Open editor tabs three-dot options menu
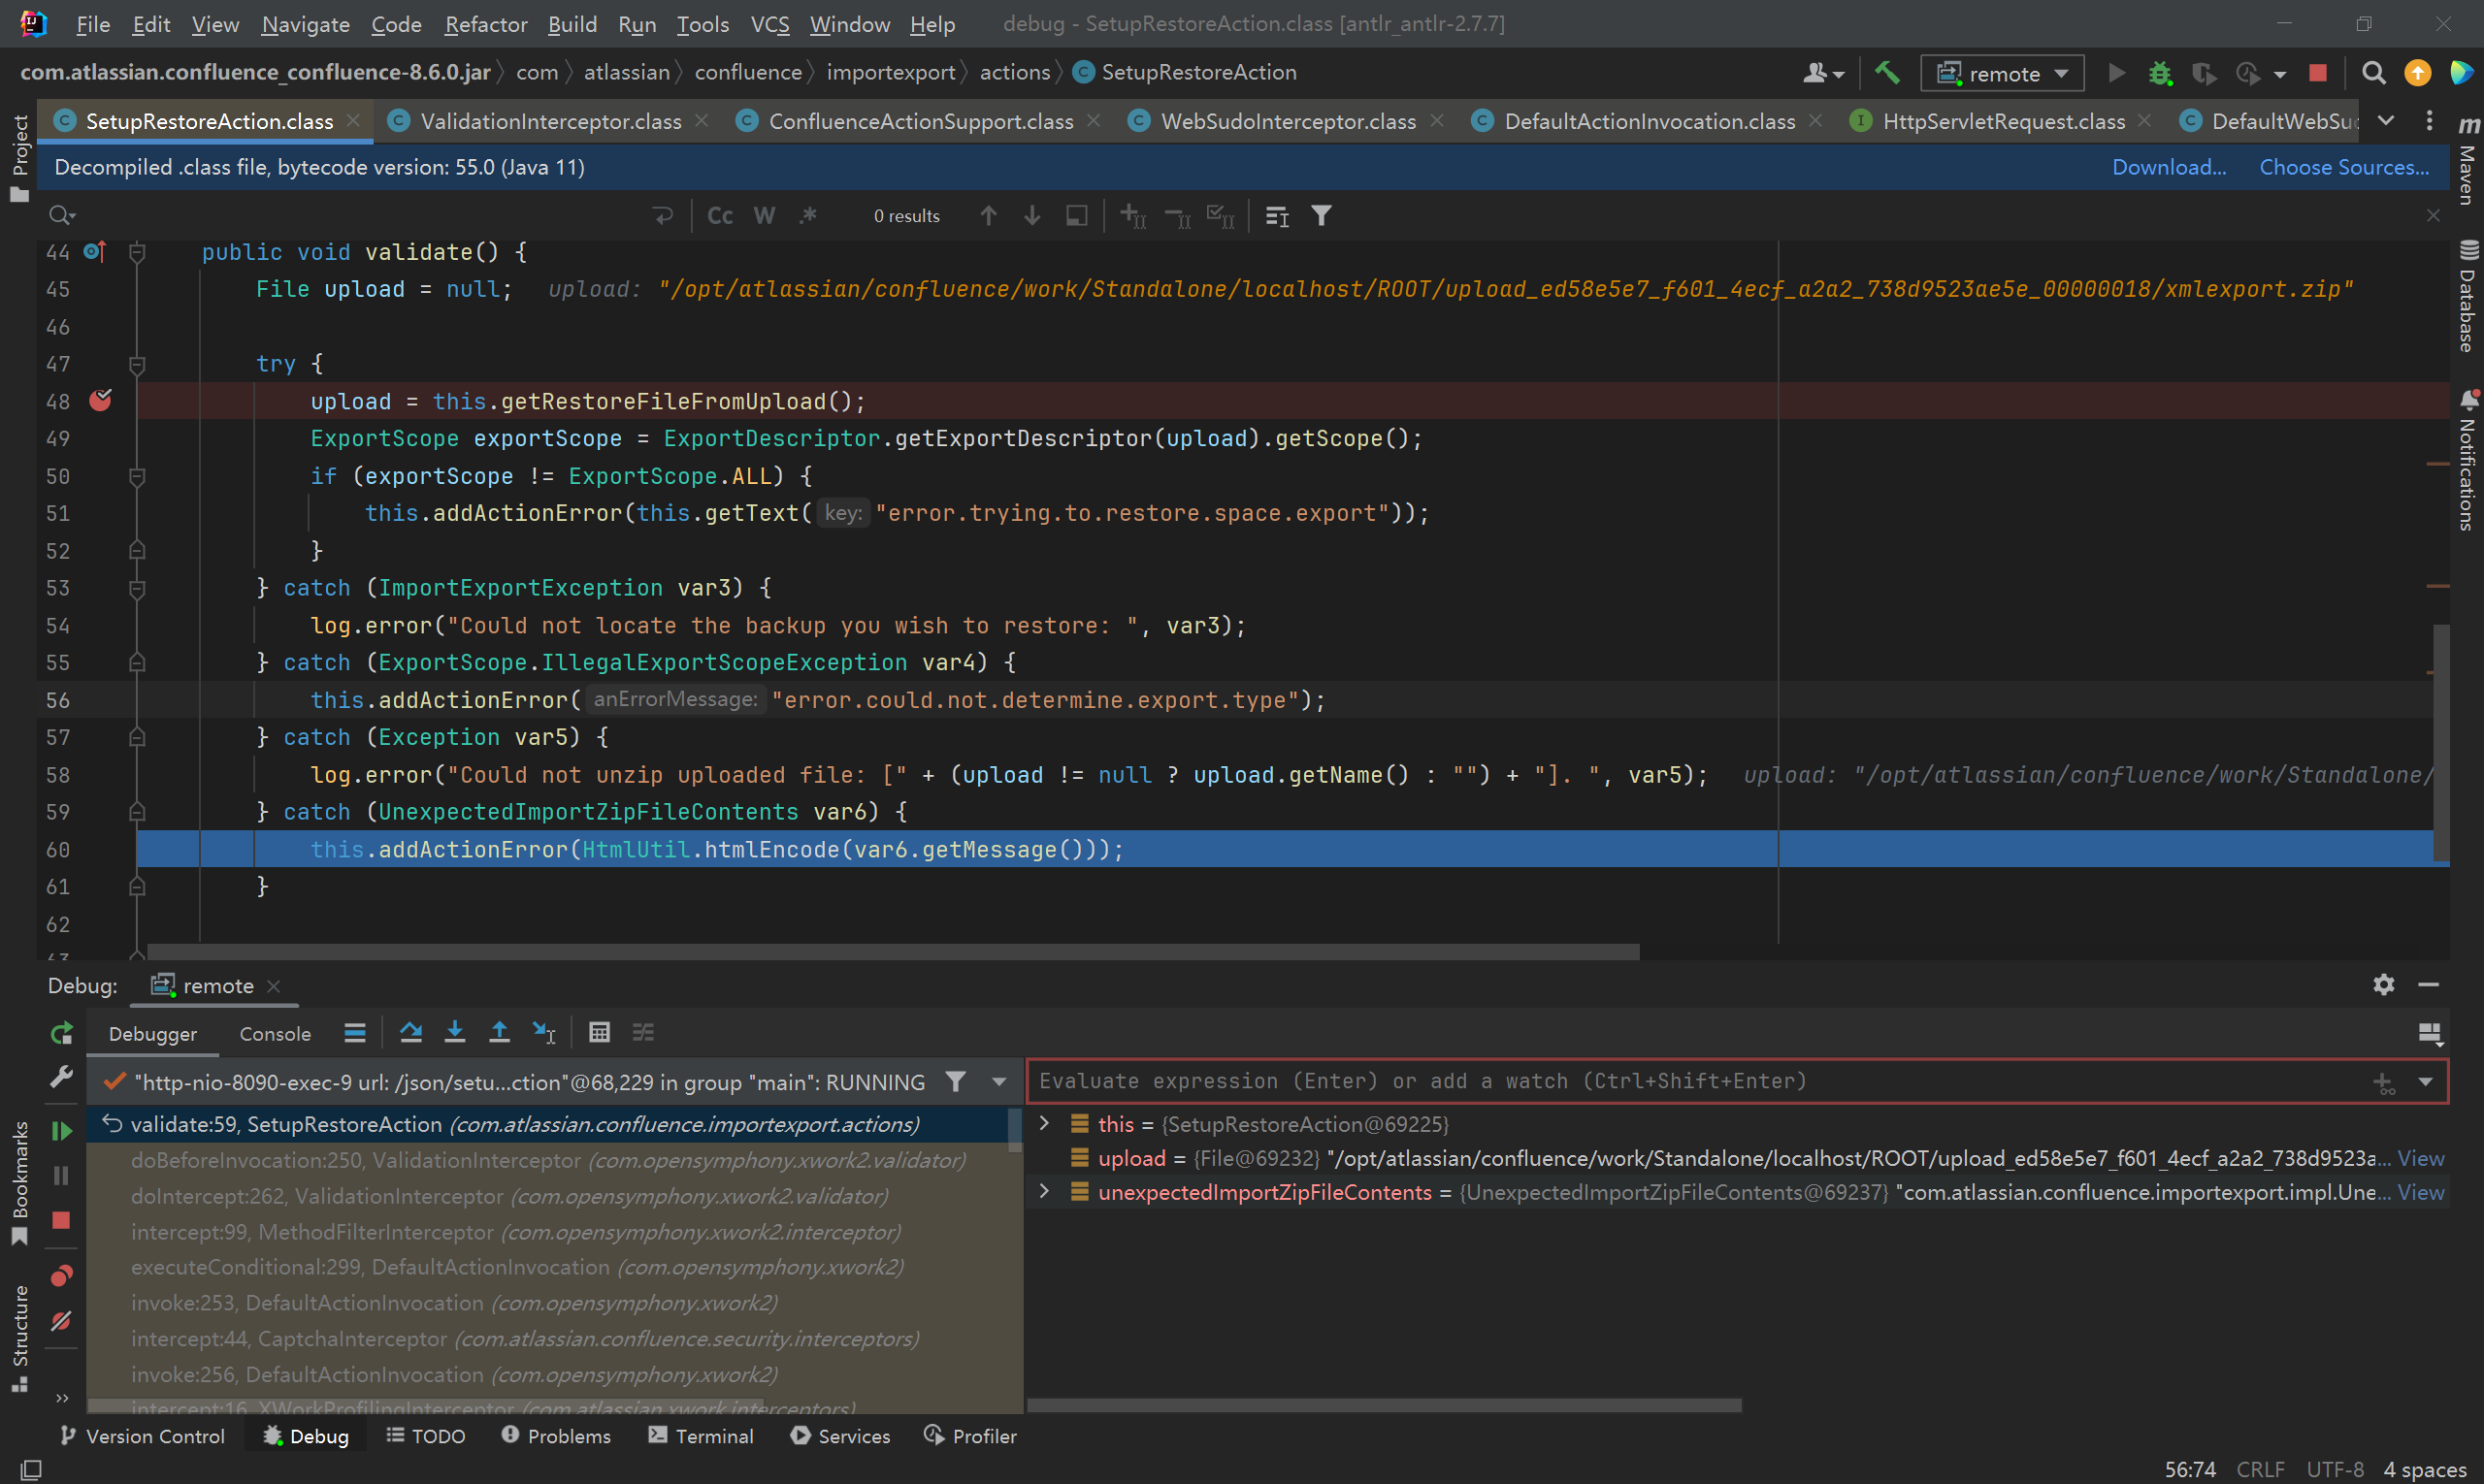 (2429, 121)
